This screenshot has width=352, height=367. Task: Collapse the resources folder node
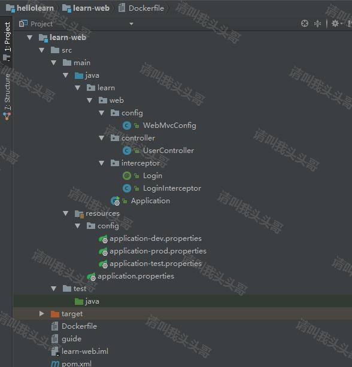(x=66, y=213)
